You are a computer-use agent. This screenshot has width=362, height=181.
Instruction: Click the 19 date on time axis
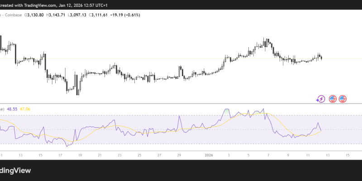pyautogui.click(x=79, y=155)
